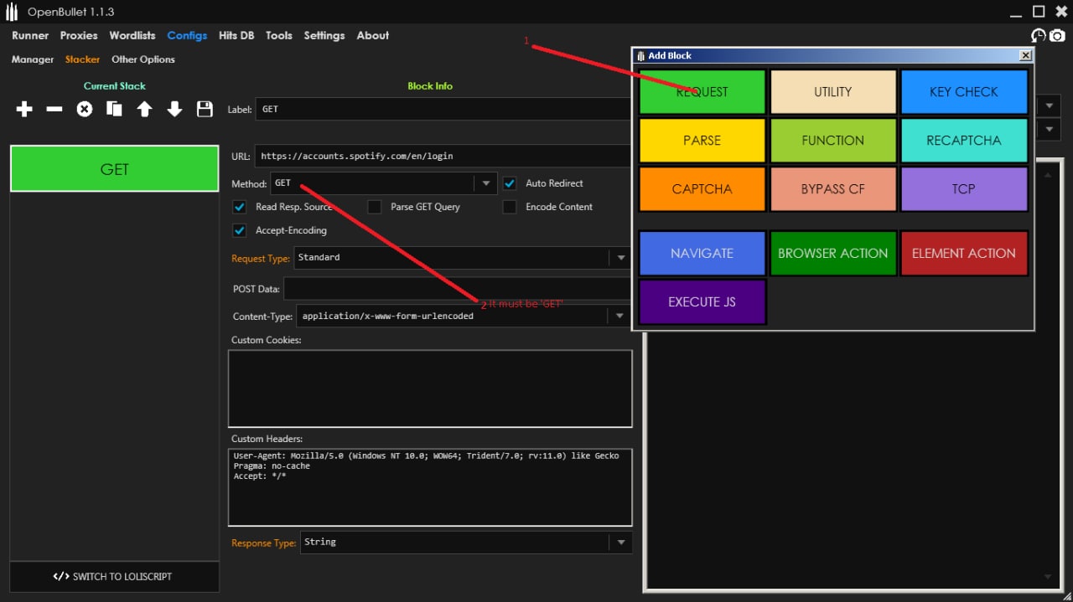Switch to the Manager sub-tab
The height and width of the screenshot is (602, 1073).
[33, 59]
